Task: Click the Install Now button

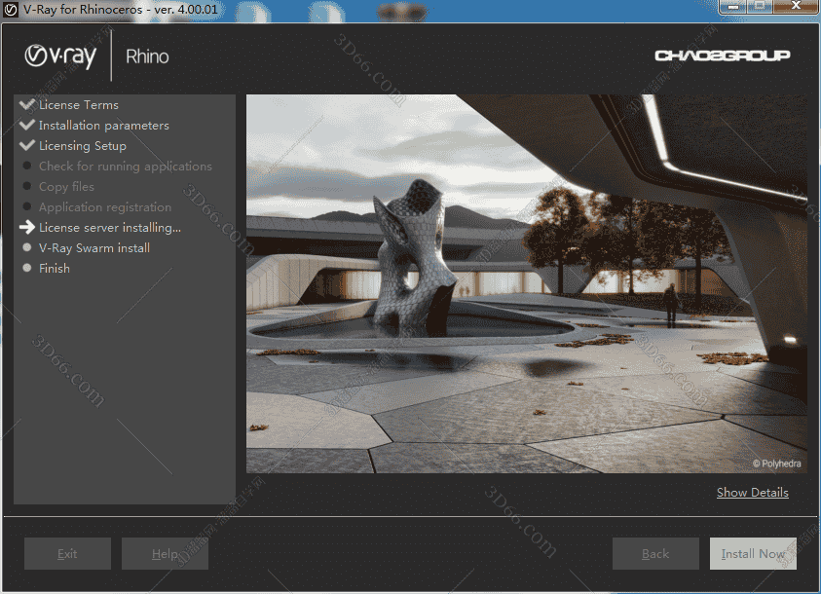Action: (x=753, y=553)
